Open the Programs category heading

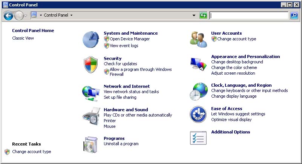[114, 138]
